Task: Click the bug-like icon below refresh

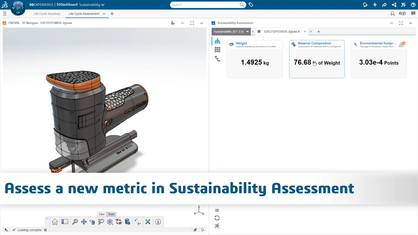Action: click(217, 226)
